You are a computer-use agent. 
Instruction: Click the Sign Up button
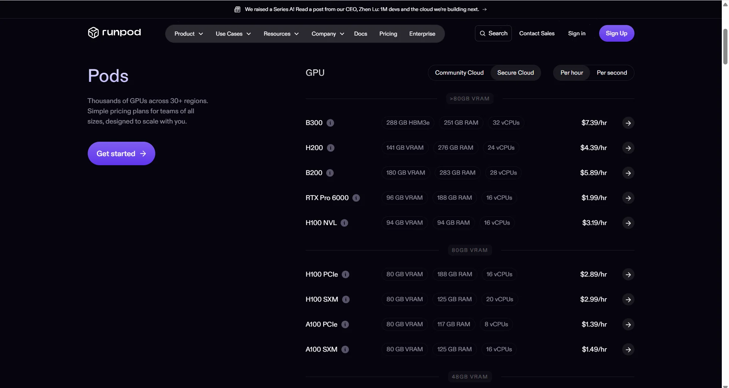coord(616,33)
